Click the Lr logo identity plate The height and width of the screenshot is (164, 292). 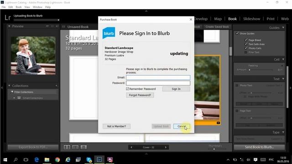click(8, 18)
